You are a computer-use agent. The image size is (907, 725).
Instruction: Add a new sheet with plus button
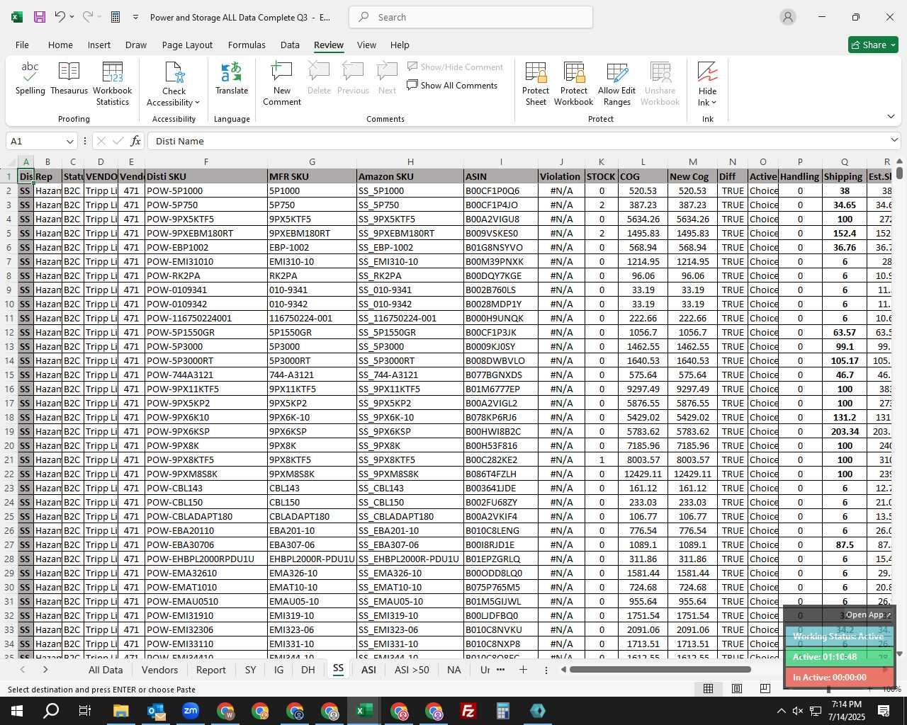coord(523,670)
